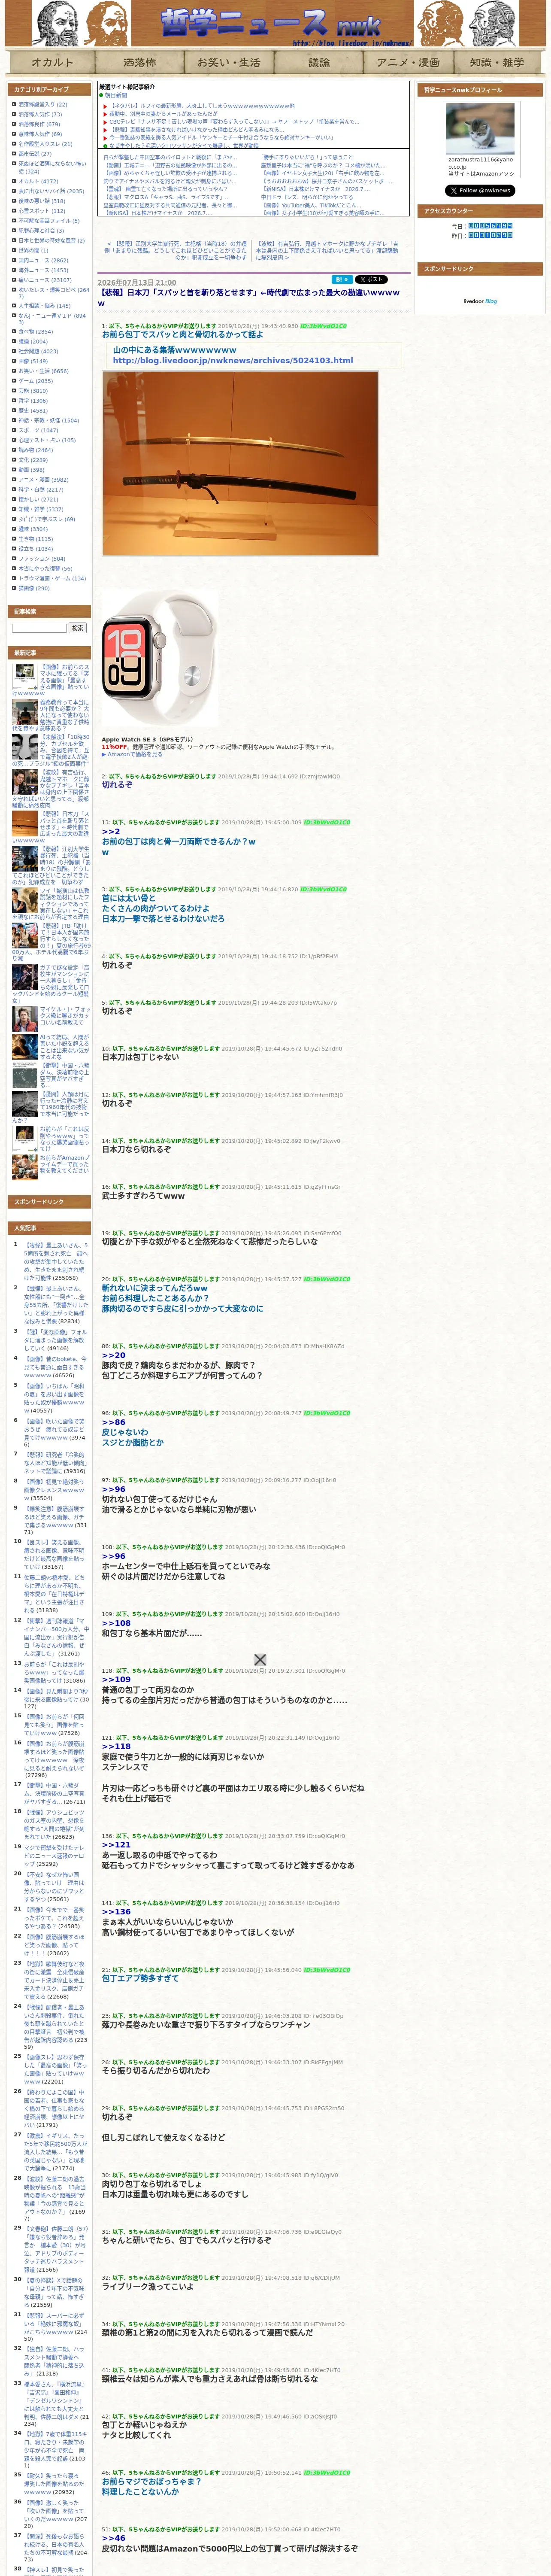Open the アニメ・漫画 navigation tab
This screenshot has height=2576, width=551.
tap(408, 62)
